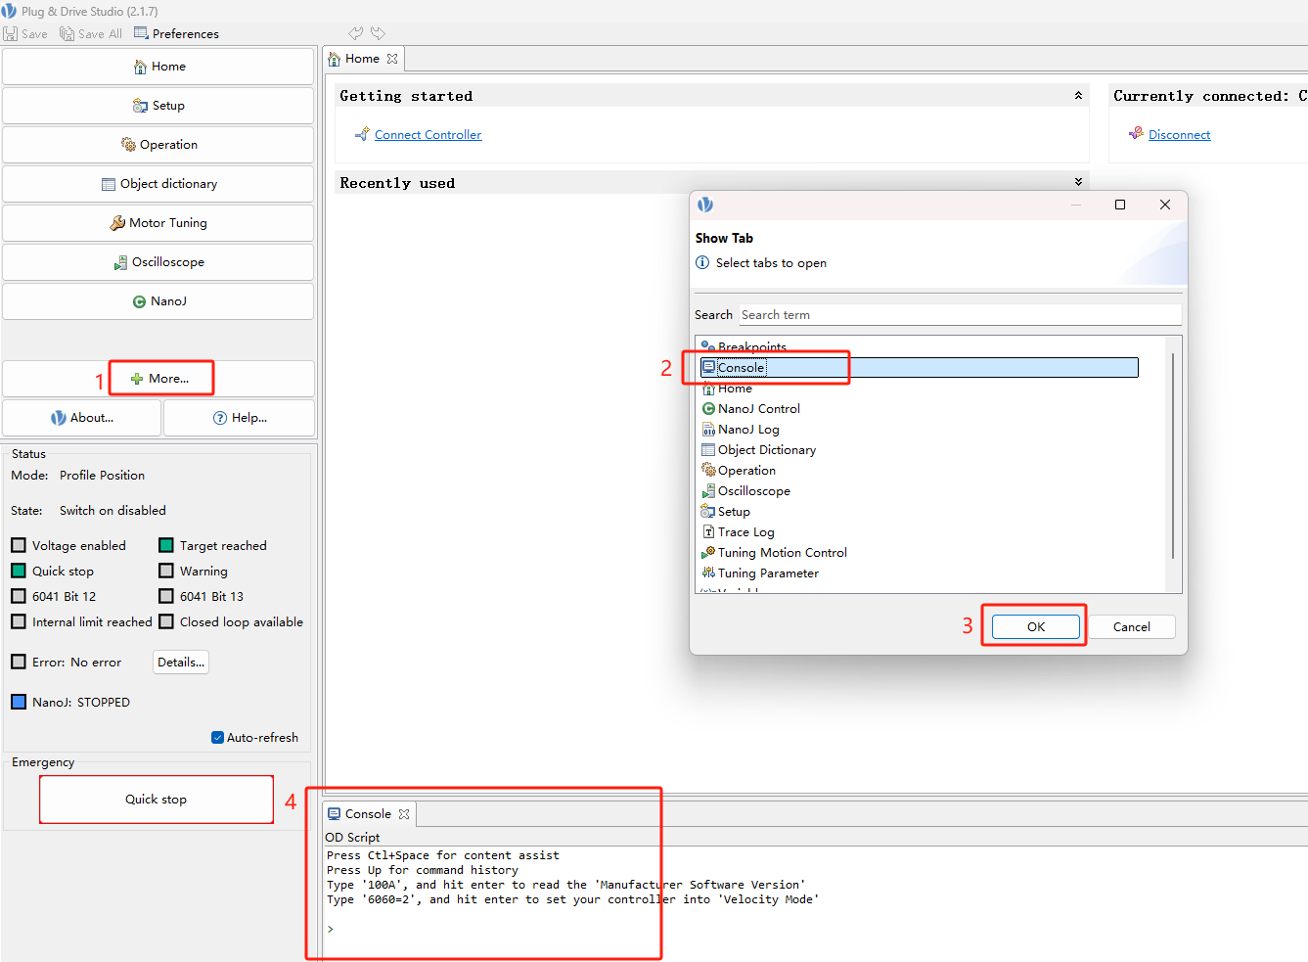Select Oscilloscope in the Show Tab list
1308x962 pixels.
[754, 491]
